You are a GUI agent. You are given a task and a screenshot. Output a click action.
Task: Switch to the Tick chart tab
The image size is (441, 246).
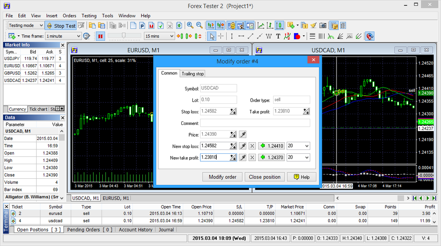click(x=38, y=109)
